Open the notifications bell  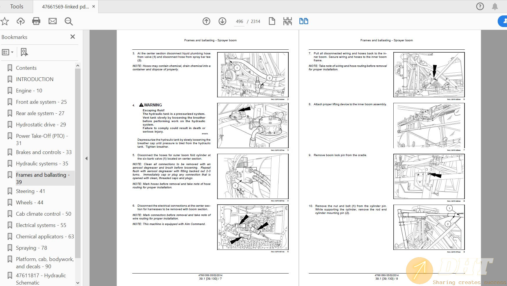tap(495, 6)
